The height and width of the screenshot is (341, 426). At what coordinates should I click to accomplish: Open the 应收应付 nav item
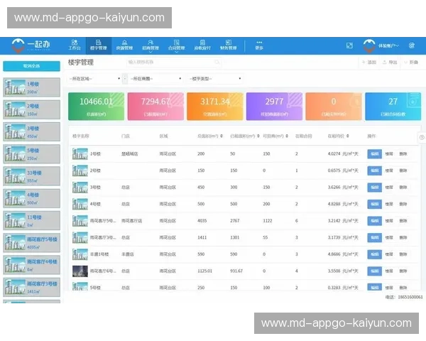click(202, 45)
